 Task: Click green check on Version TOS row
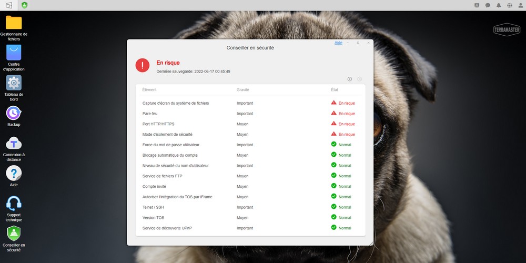coord(334,217)
